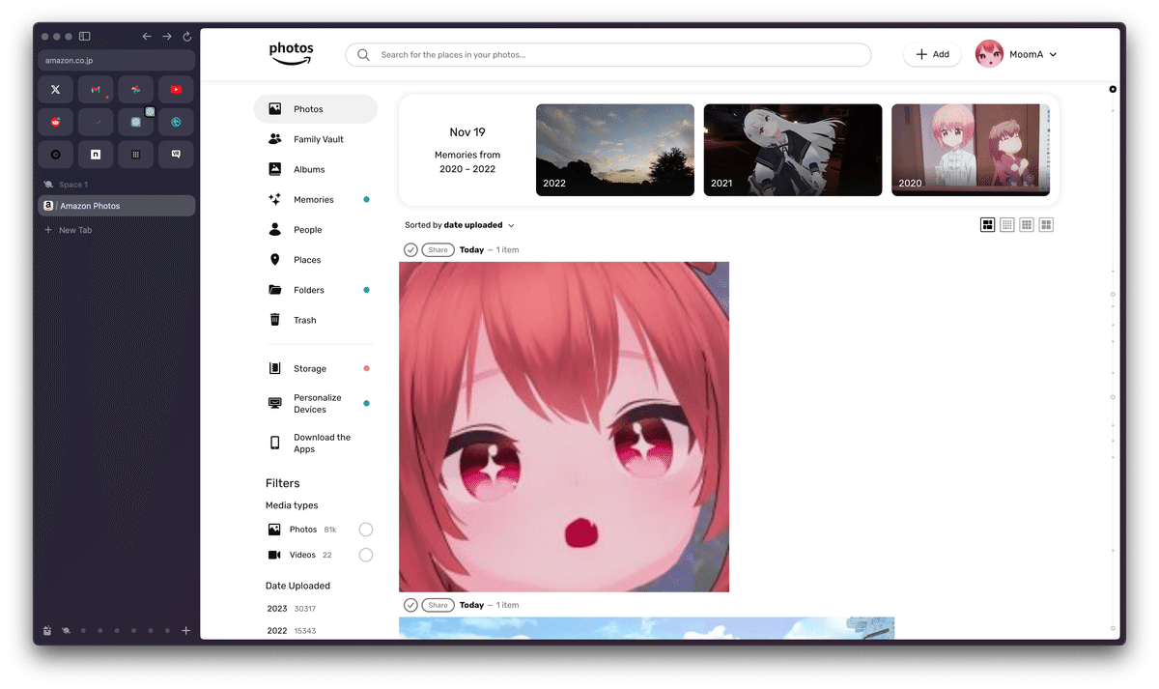Image resolution: width=1159 pixels, height=689 pixels.
Task: Toggle the browser sidebar icon
Action: click(x=85, y=37)
